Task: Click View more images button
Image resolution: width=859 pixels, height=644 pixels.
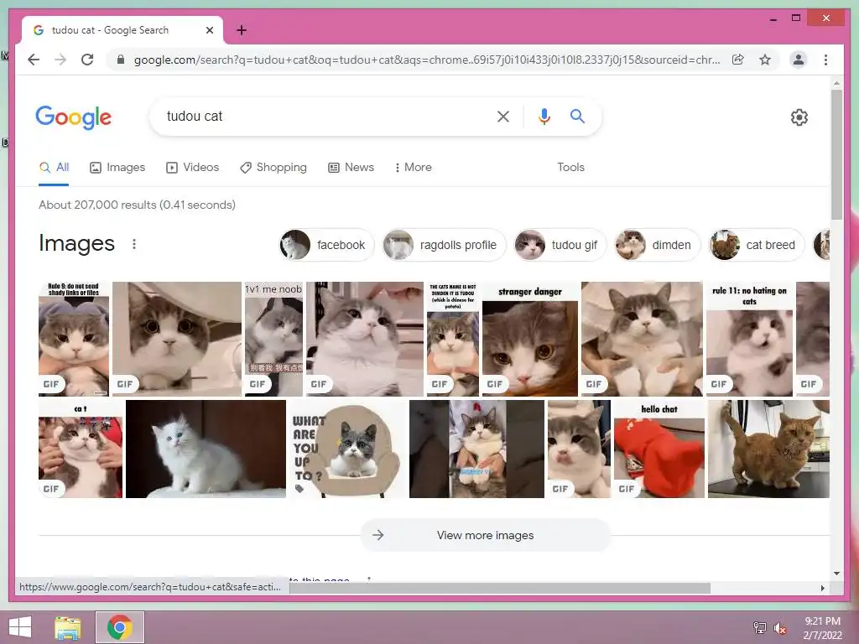Action: [486, 535]
